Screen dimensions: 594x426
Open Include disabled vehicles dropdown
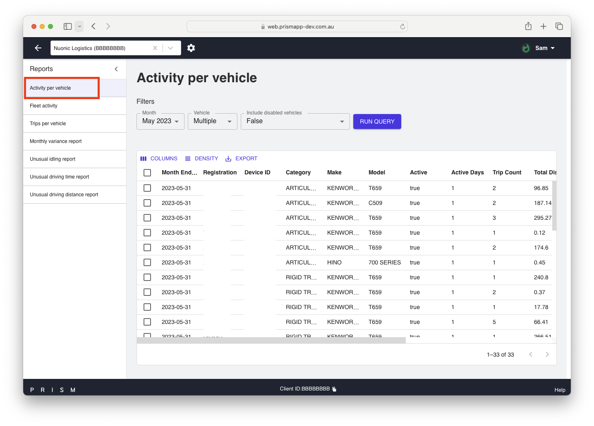(x=295, y=121)
